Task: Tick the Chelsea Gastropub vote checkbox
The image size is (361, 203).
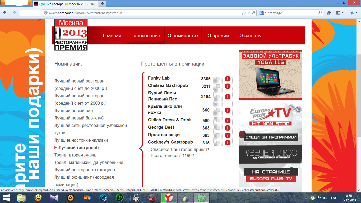Action: 218,86
